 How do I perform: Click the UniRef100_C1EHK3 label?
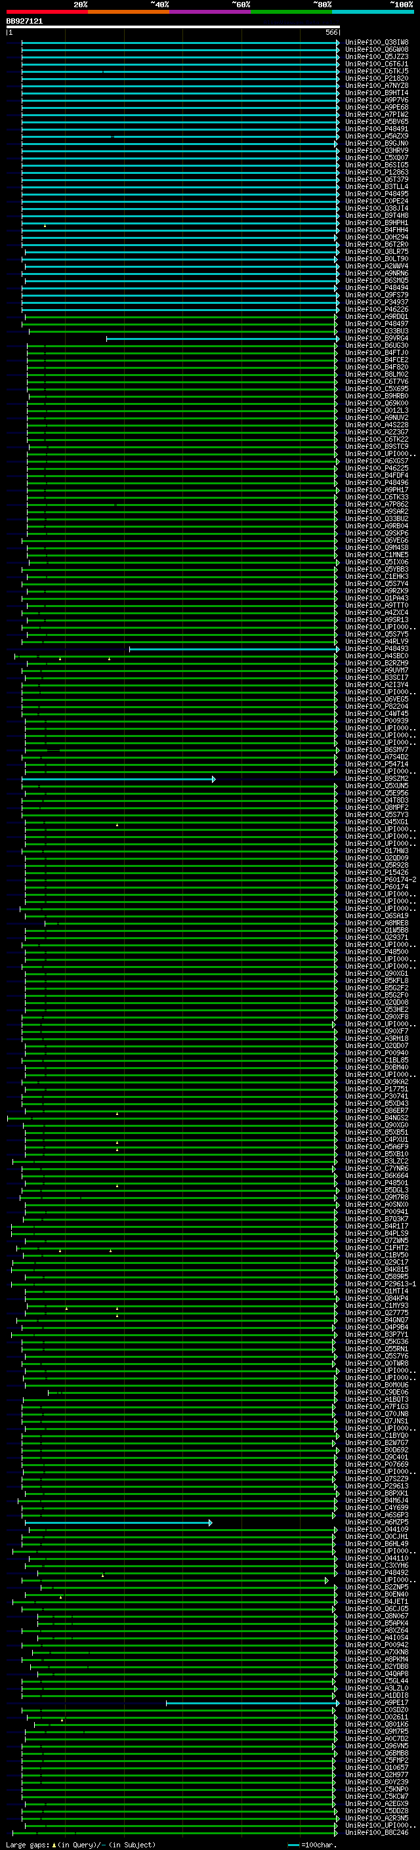point(377,576)
